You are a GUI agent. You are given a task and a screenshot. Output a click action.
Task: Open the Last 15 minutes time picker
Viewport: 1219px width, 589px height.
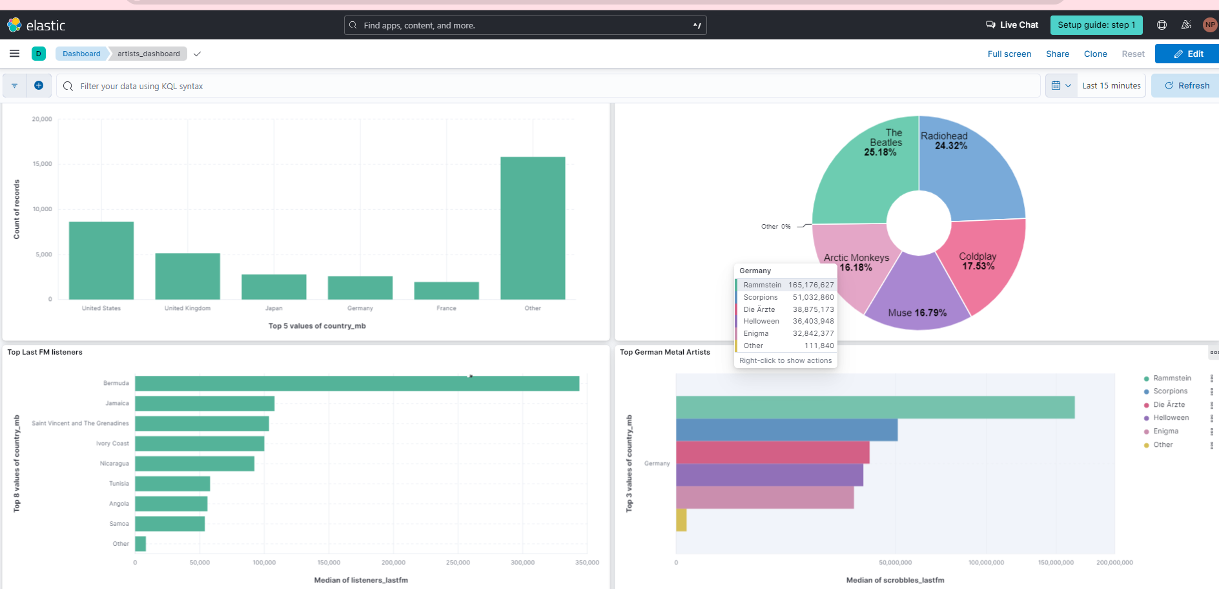click(1111, 85)
